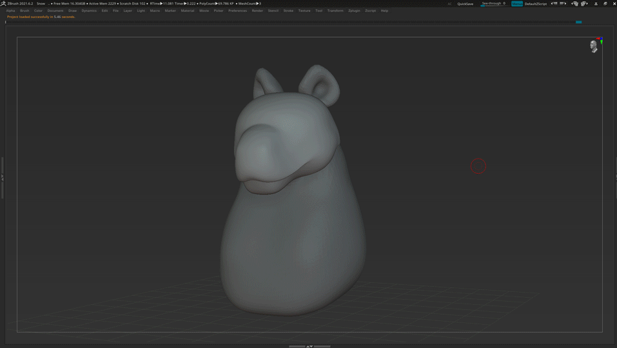This screenshot has width=617, height=348.
Task: Click the XYZ axis gizmo indicator
Action: (x=600, y=40)
